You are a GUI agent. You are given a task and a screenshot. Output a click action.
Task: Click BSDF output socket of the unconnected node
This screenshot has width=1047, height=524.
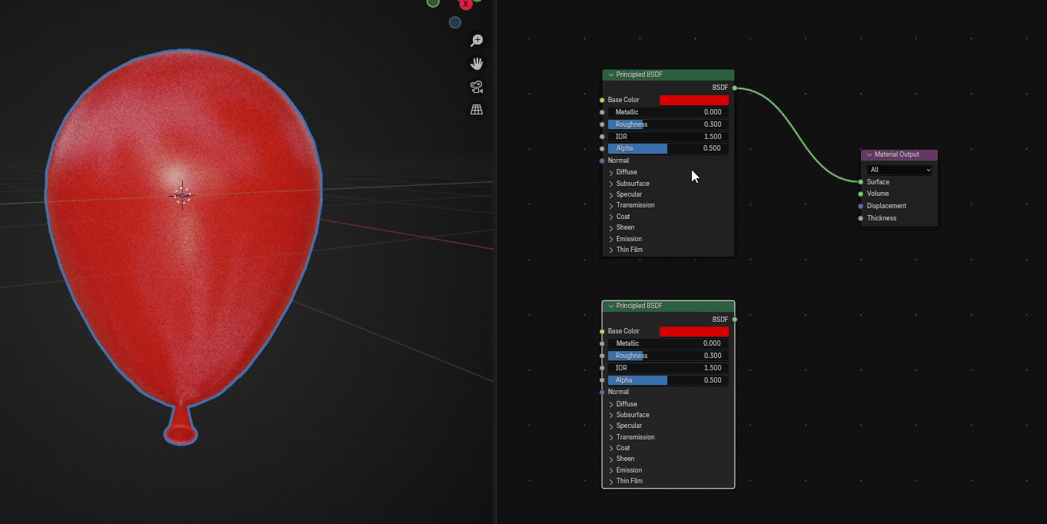(735, 319)
